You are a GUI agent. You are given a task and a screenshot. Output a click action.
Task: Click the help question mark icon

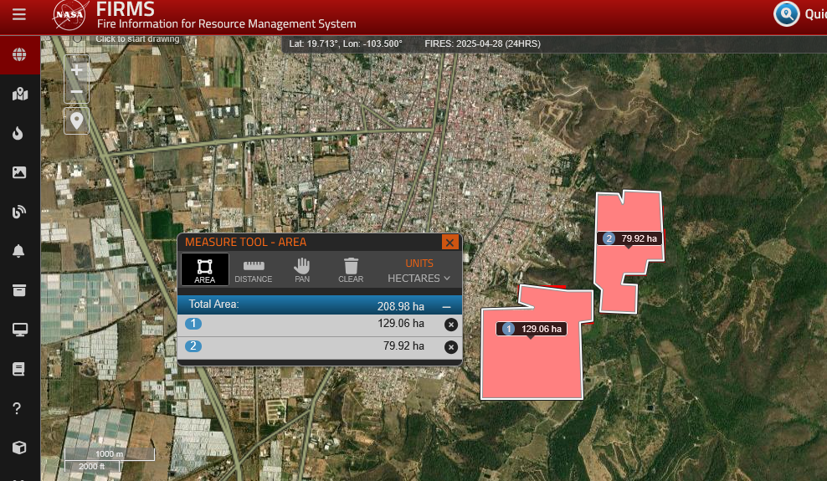click(17, 408)
